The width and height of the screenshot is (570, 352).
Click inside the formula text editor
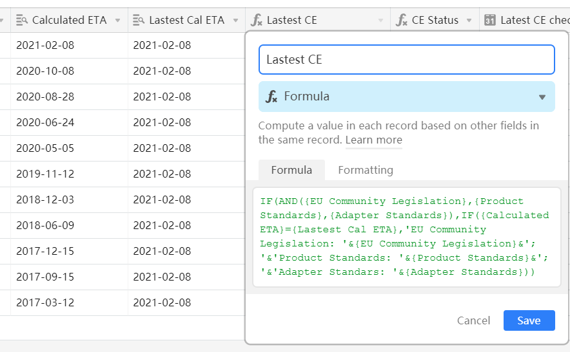coord(406,237)
